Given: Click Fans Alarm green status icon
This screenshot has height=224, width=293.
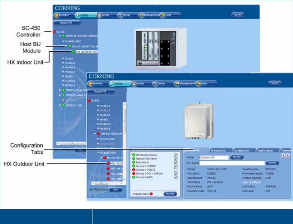Looking at the screenshot, I should tap(133, 162).
